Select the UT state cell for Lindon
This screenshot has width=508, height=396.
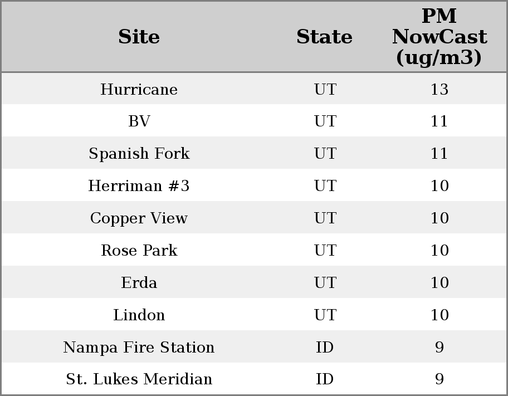[x=324, y=315]
